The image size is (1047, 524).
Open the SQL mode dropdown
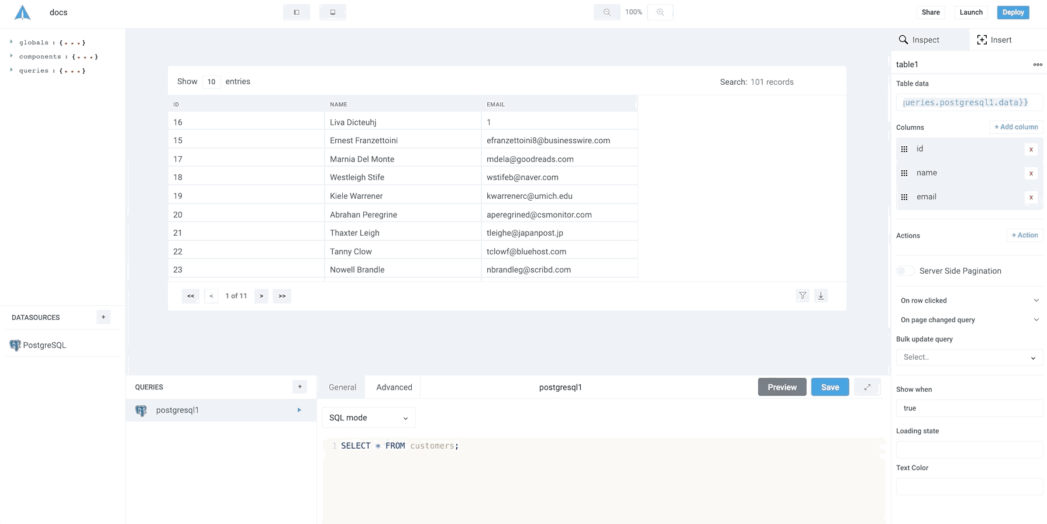click(368, 418)
